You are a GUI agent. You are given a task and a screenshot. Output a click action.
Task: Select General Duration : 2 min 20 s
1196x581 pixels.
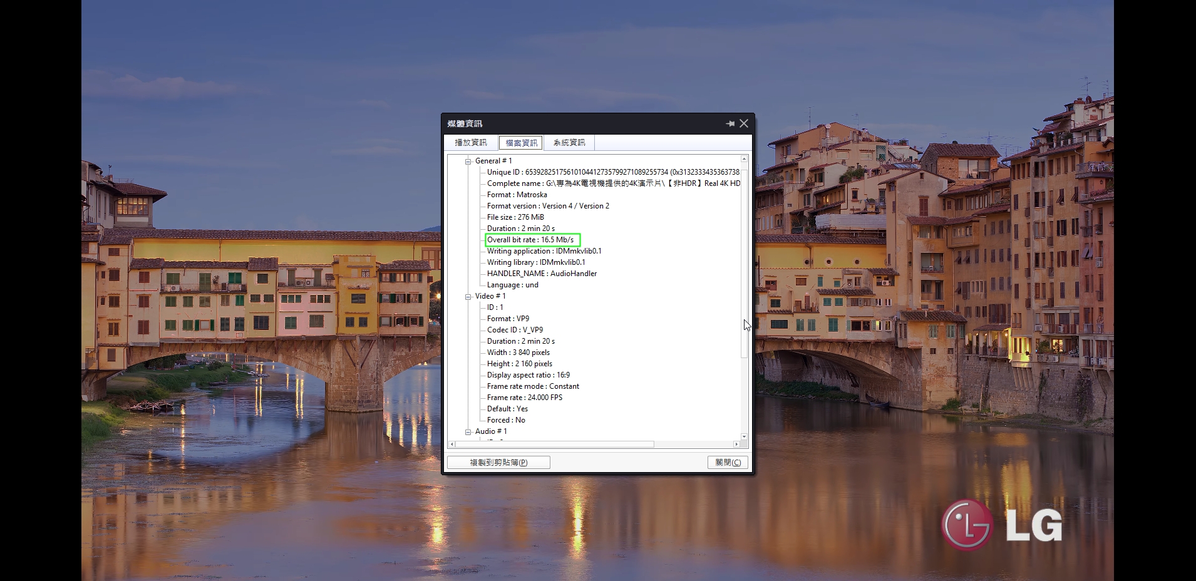click(521, 229)
